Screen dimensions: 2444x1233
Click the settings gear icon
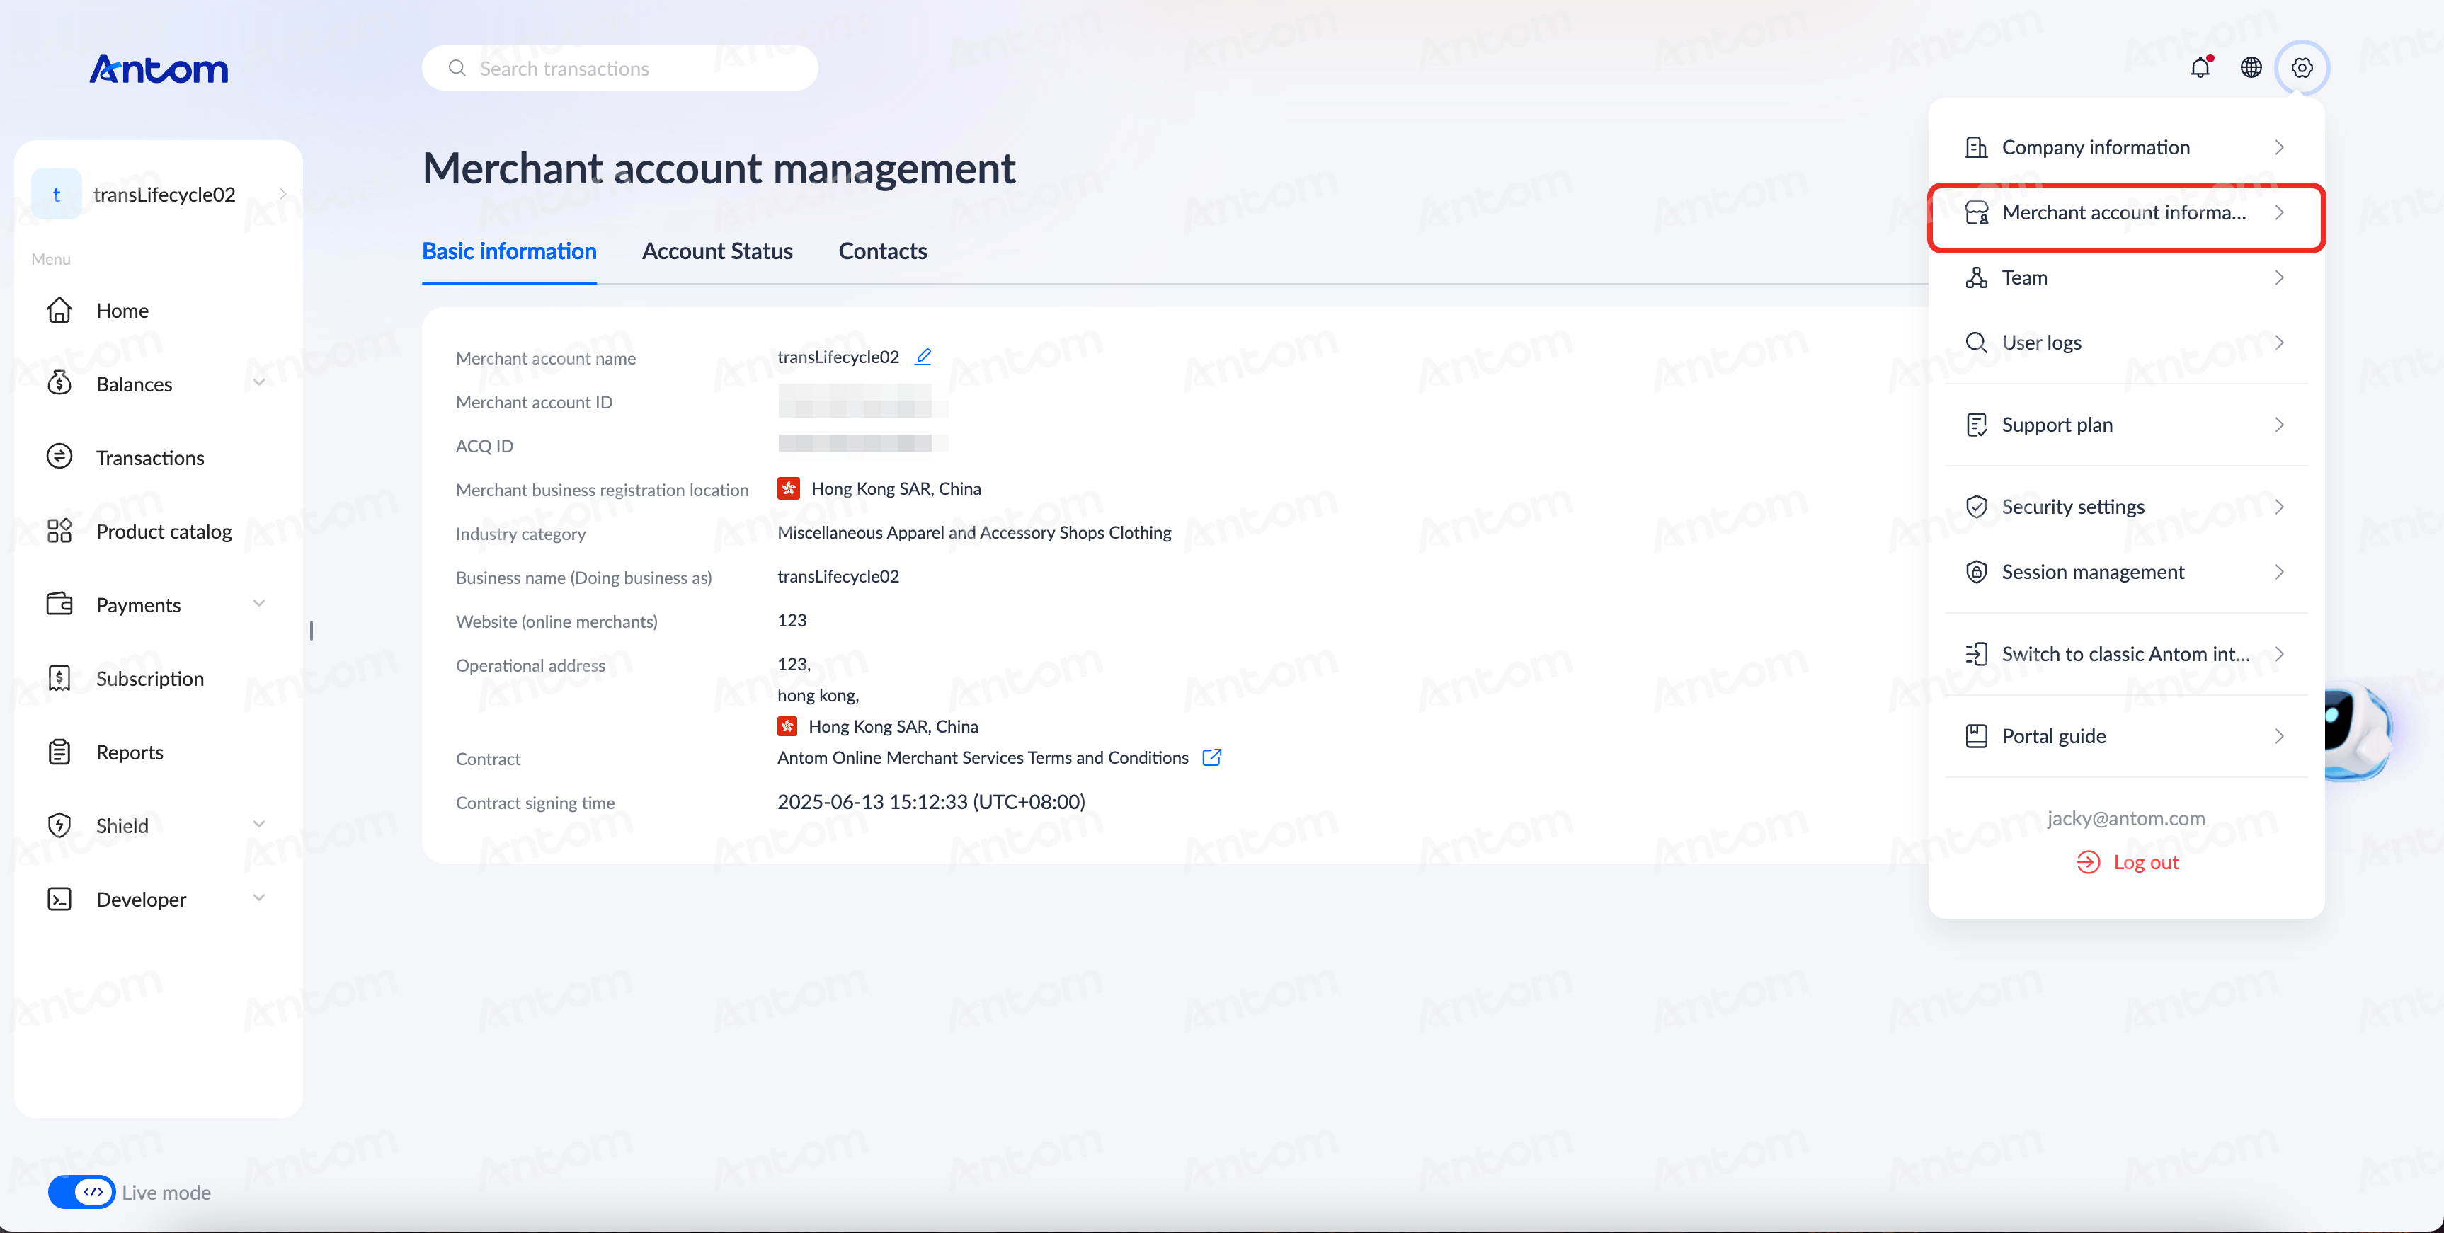[x=2302, y=68]
